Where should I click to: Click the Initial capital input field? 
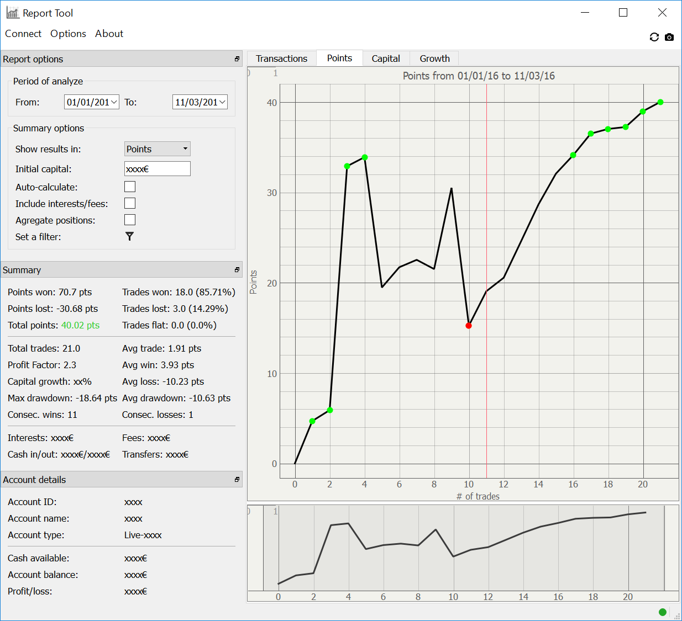tap(158, 169)
